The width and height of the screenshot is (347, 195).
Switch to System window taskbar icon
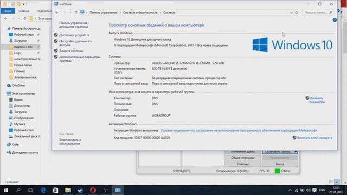(118, 190)
